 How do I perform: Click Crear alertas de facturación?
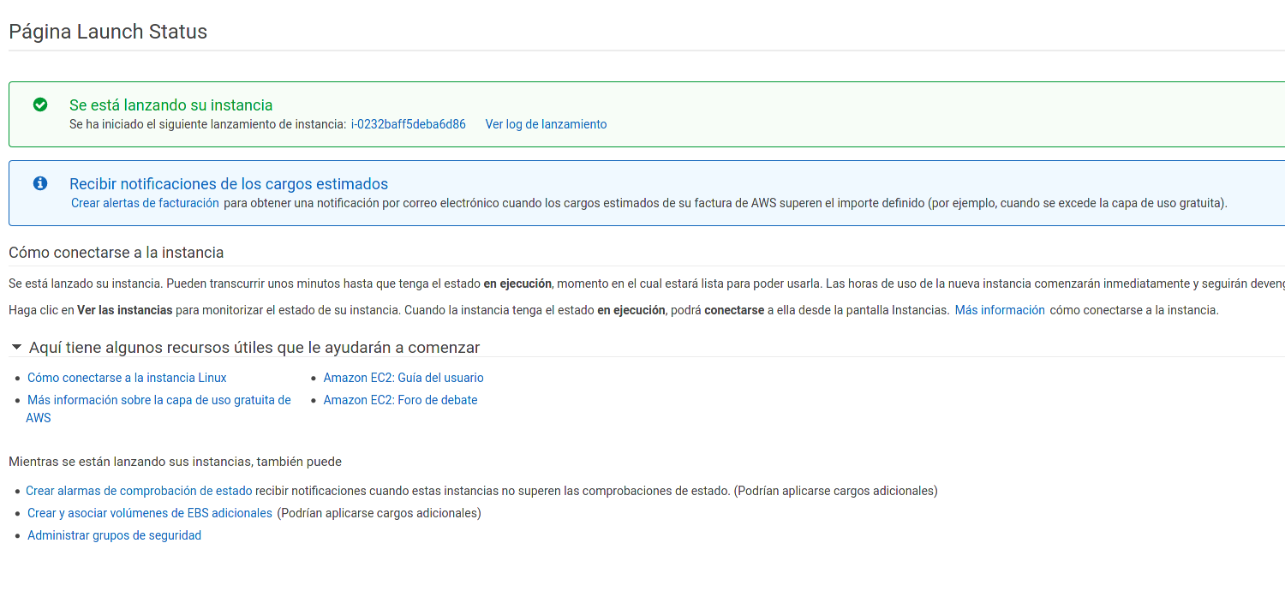[144, 203]
